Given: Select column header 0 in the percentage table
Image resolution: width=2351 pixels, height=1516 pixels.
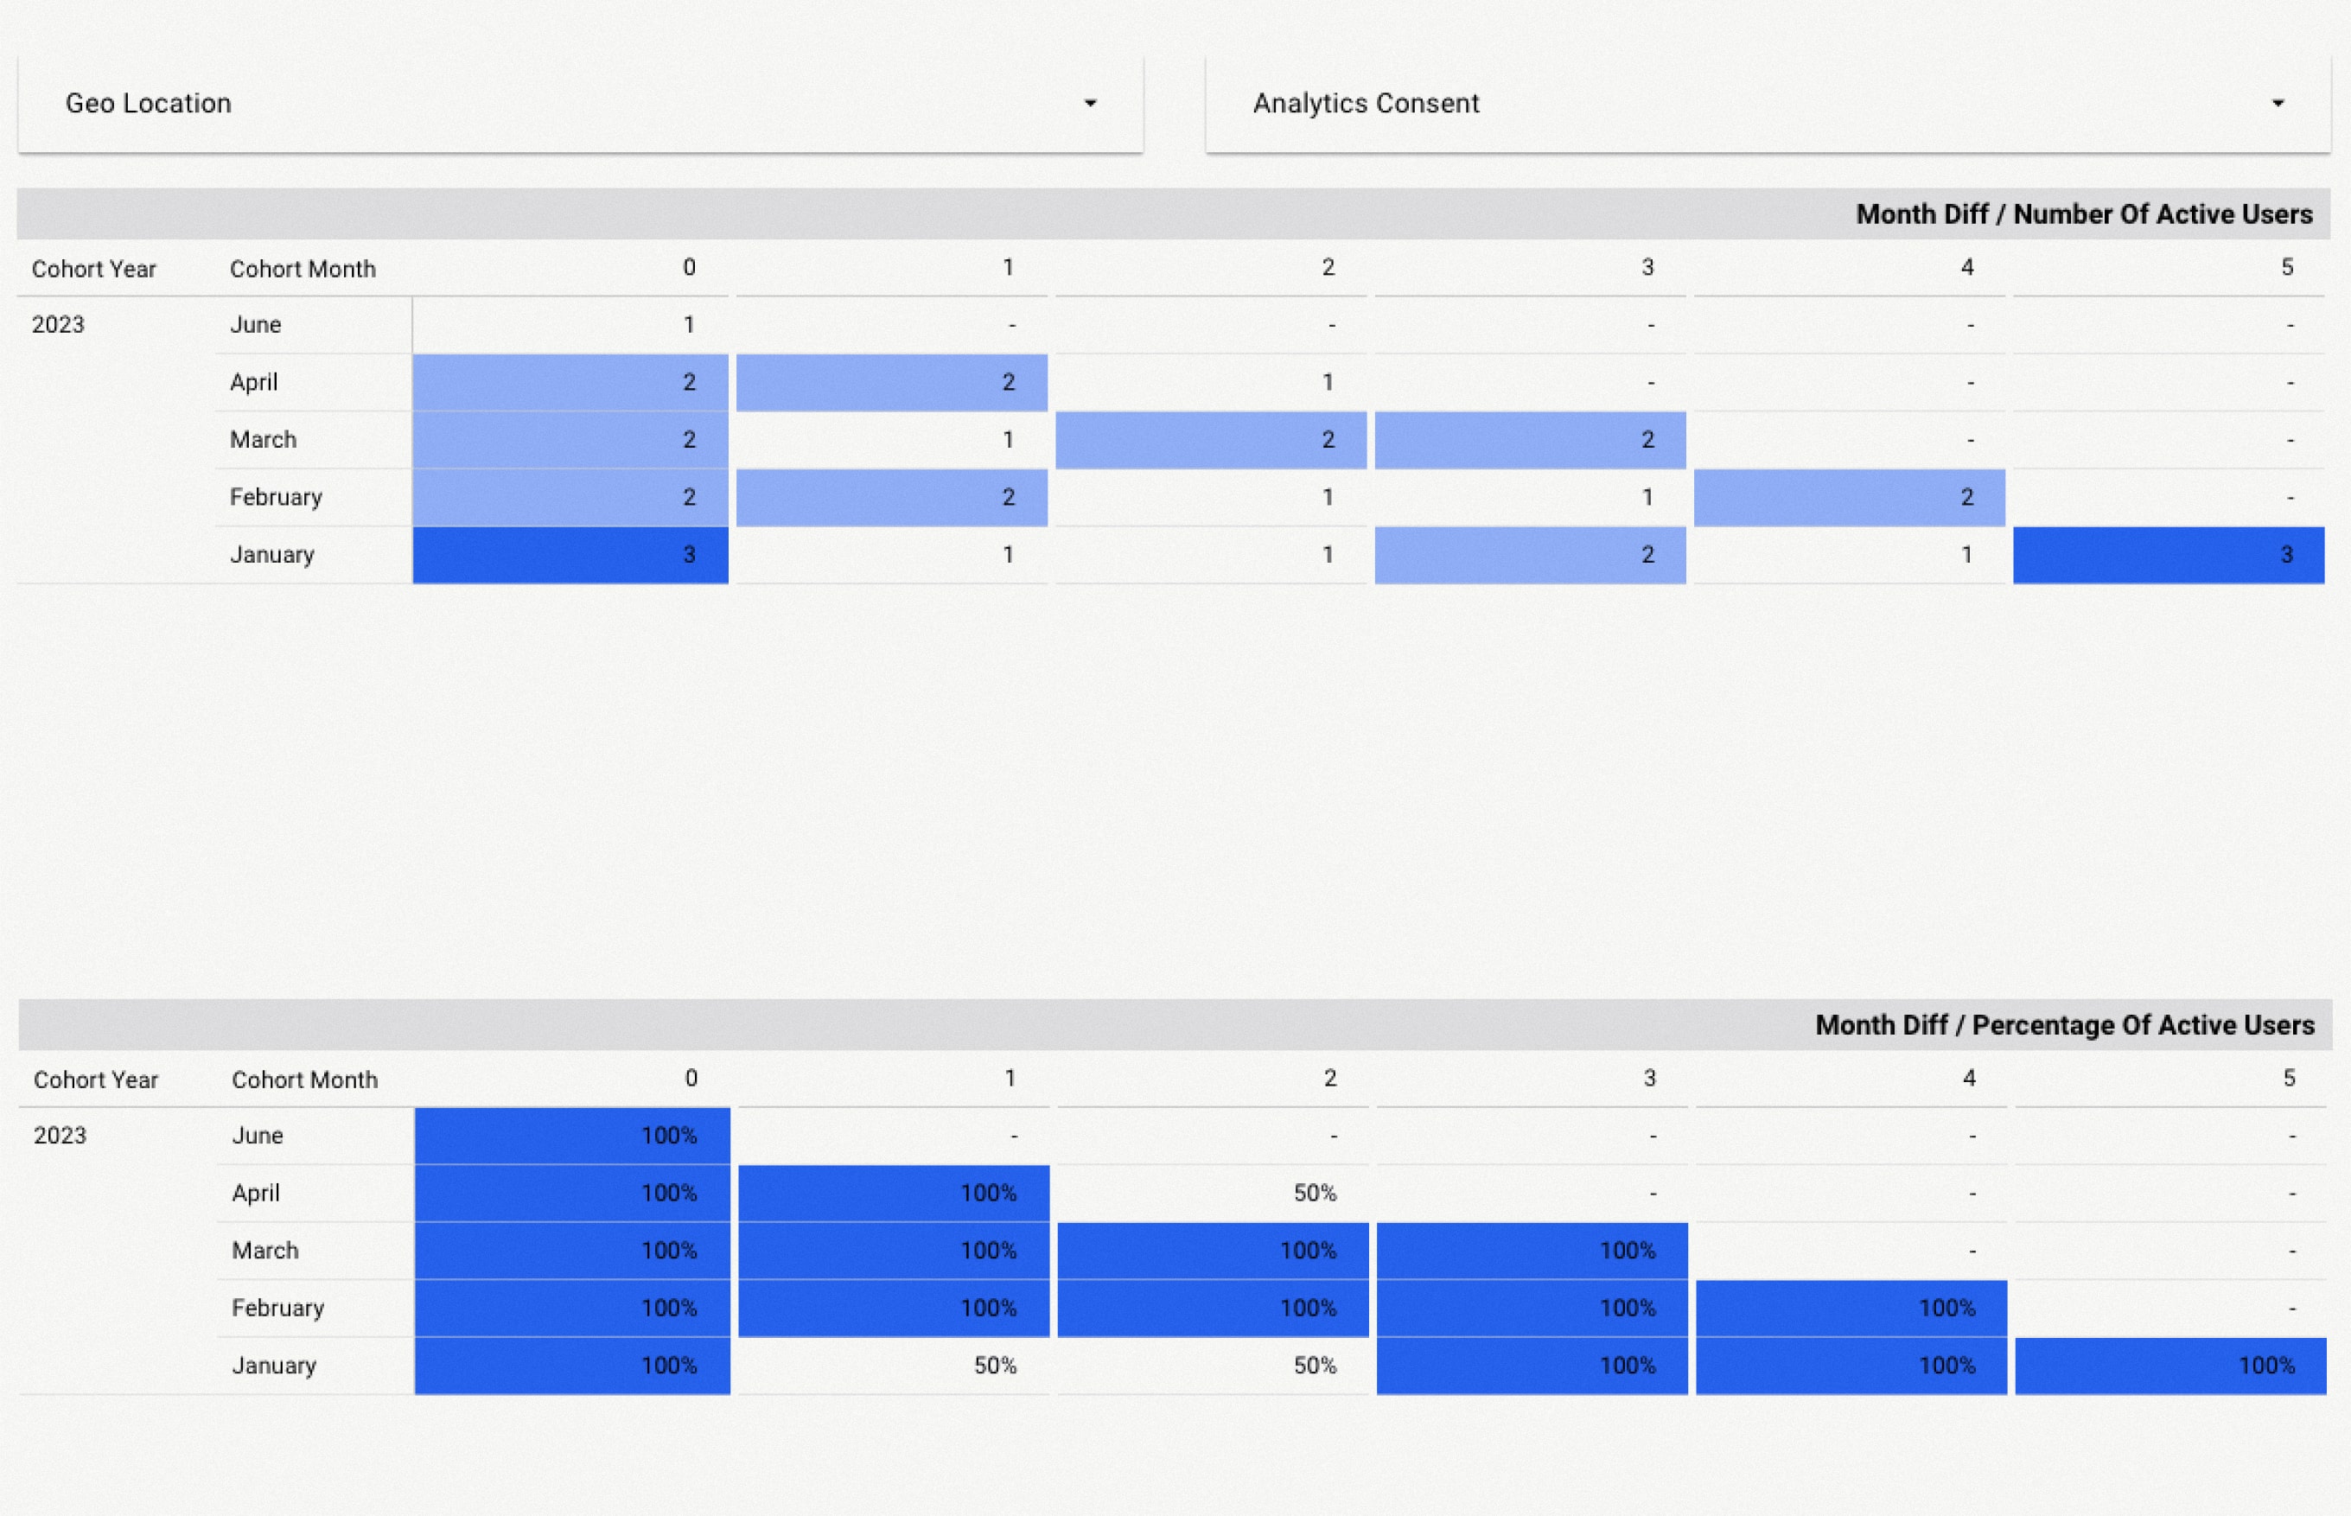Looking at the screenshot, I should [691, 1079].
